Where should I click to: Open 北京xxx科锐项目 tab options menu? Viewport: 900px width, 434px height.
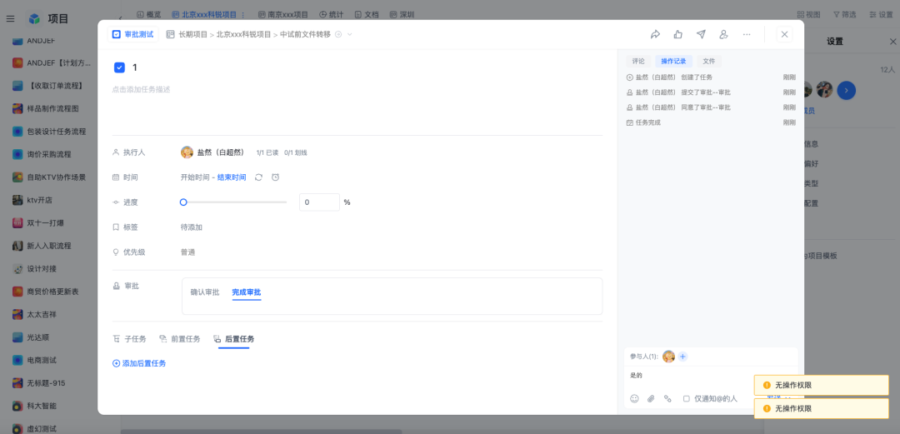coord(243,14)
